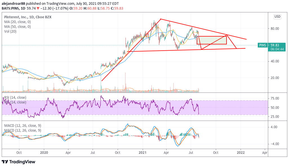Click the 2020 label on time axis
This screenshot has width=289, height=167.
click(x=44, y=153)
